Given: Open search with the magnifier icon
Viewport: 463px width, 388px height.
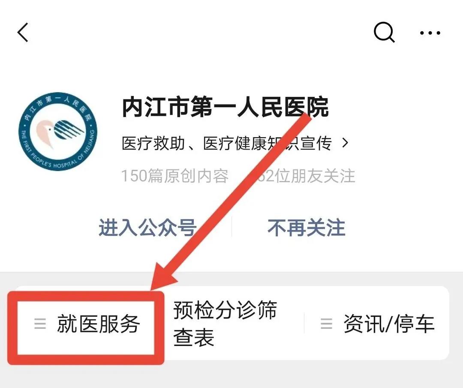Looking at the screenshot, I should [x=384, y=32].
